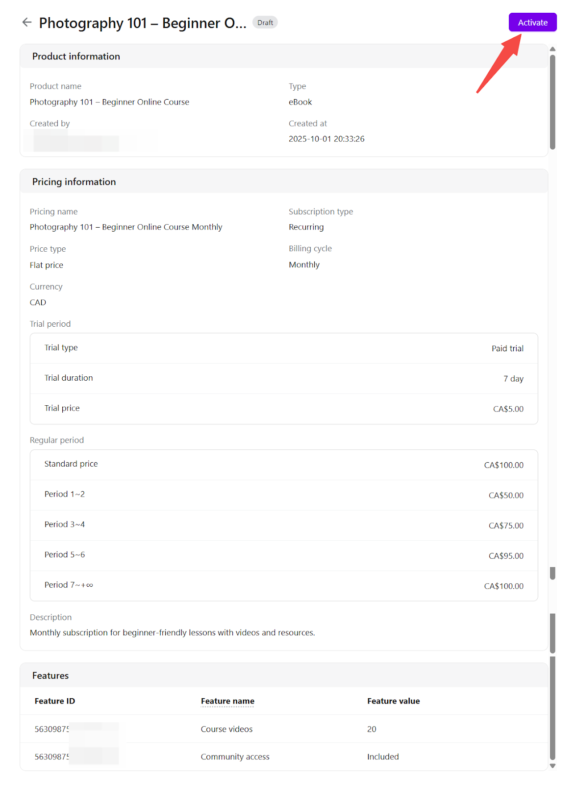Click the Draft status badge
This screenshot has height=785, width=575.
point(265,23)
